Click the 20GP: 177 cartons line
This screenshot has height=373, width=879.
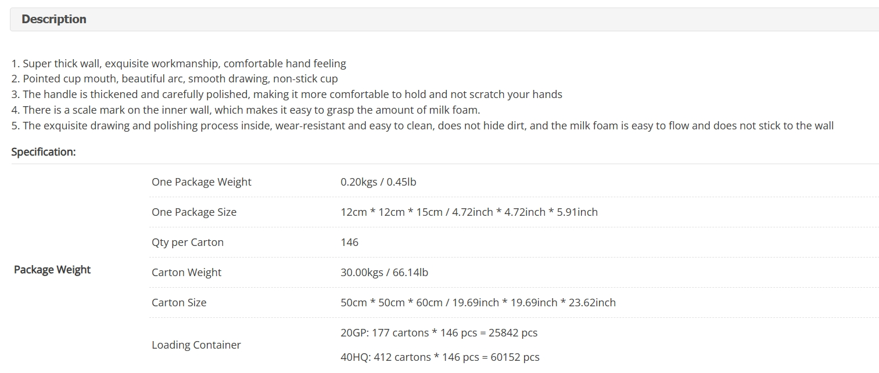pyautogui.click(x=439, y=333)
